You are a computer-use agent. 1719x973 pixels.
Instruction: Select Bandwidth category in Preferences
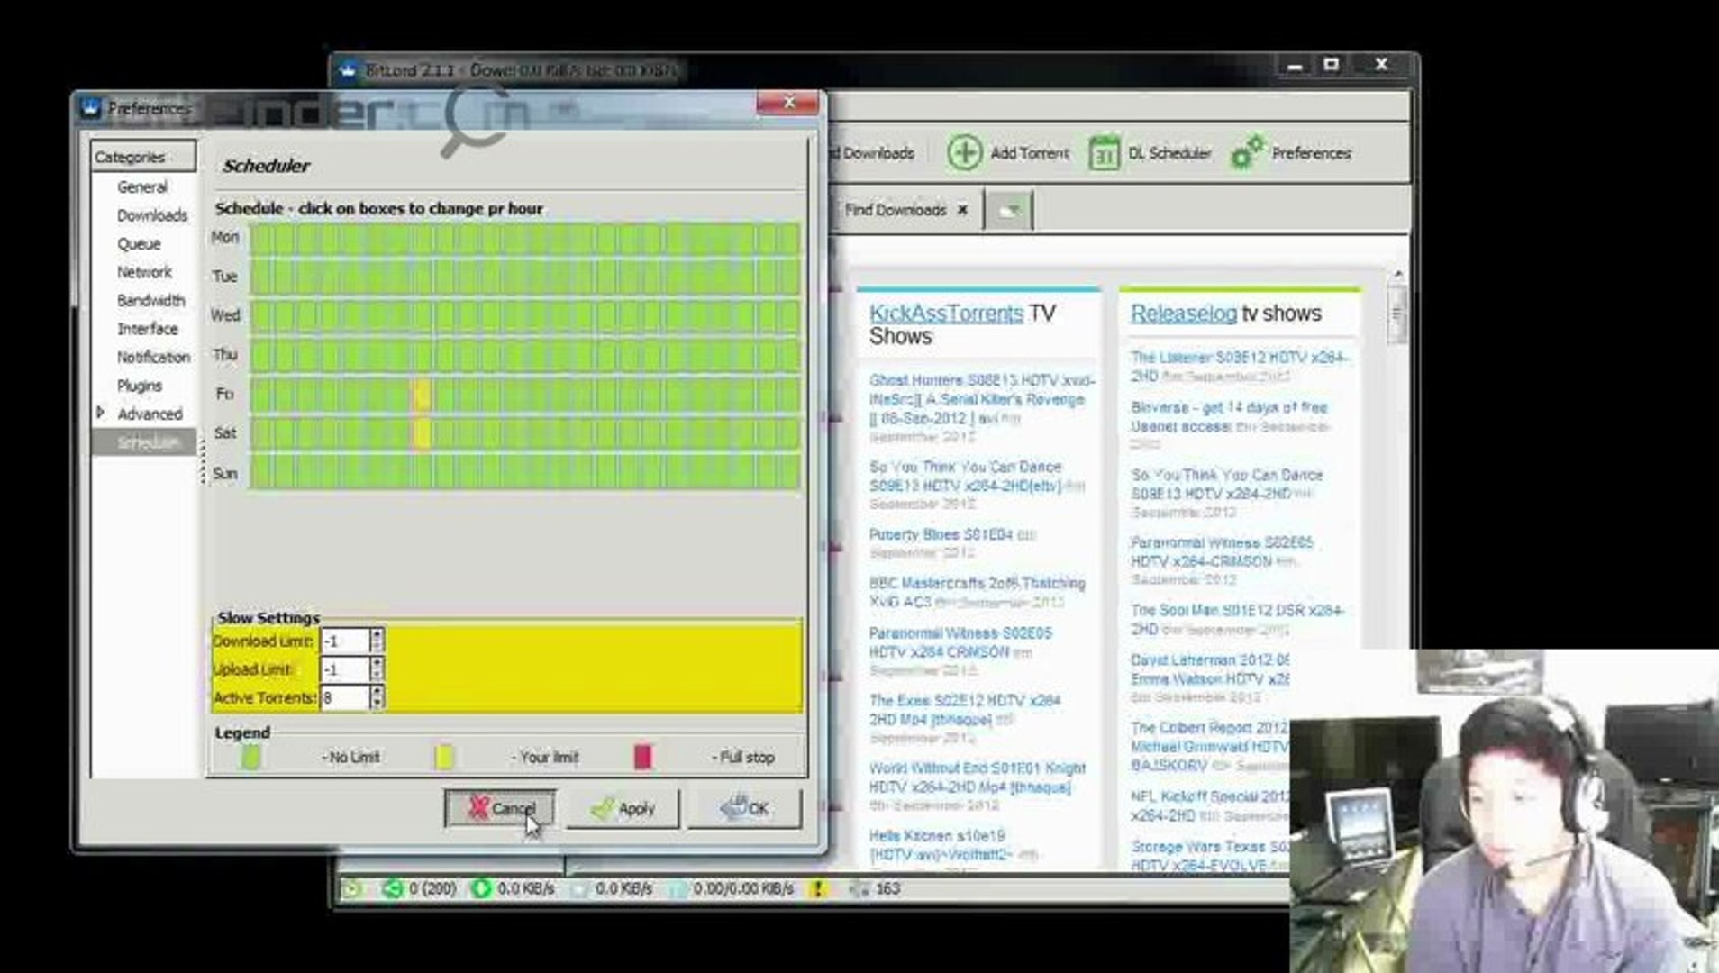point(150,301)
